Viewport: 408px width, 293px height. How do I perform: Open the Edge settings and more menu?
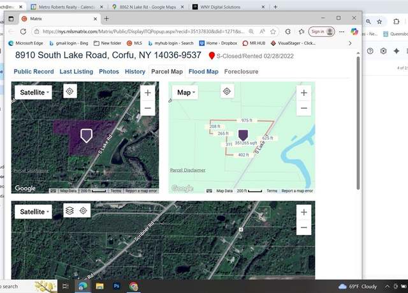coord(342,31)
